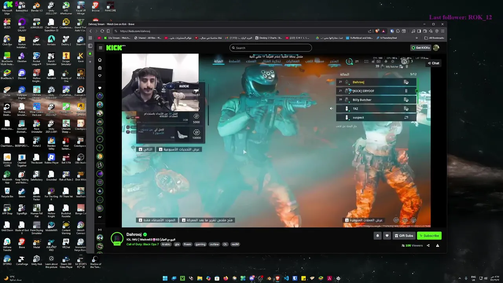
Task: Open Dahrooj's channel avatar
Action: [x=117, y=239]
